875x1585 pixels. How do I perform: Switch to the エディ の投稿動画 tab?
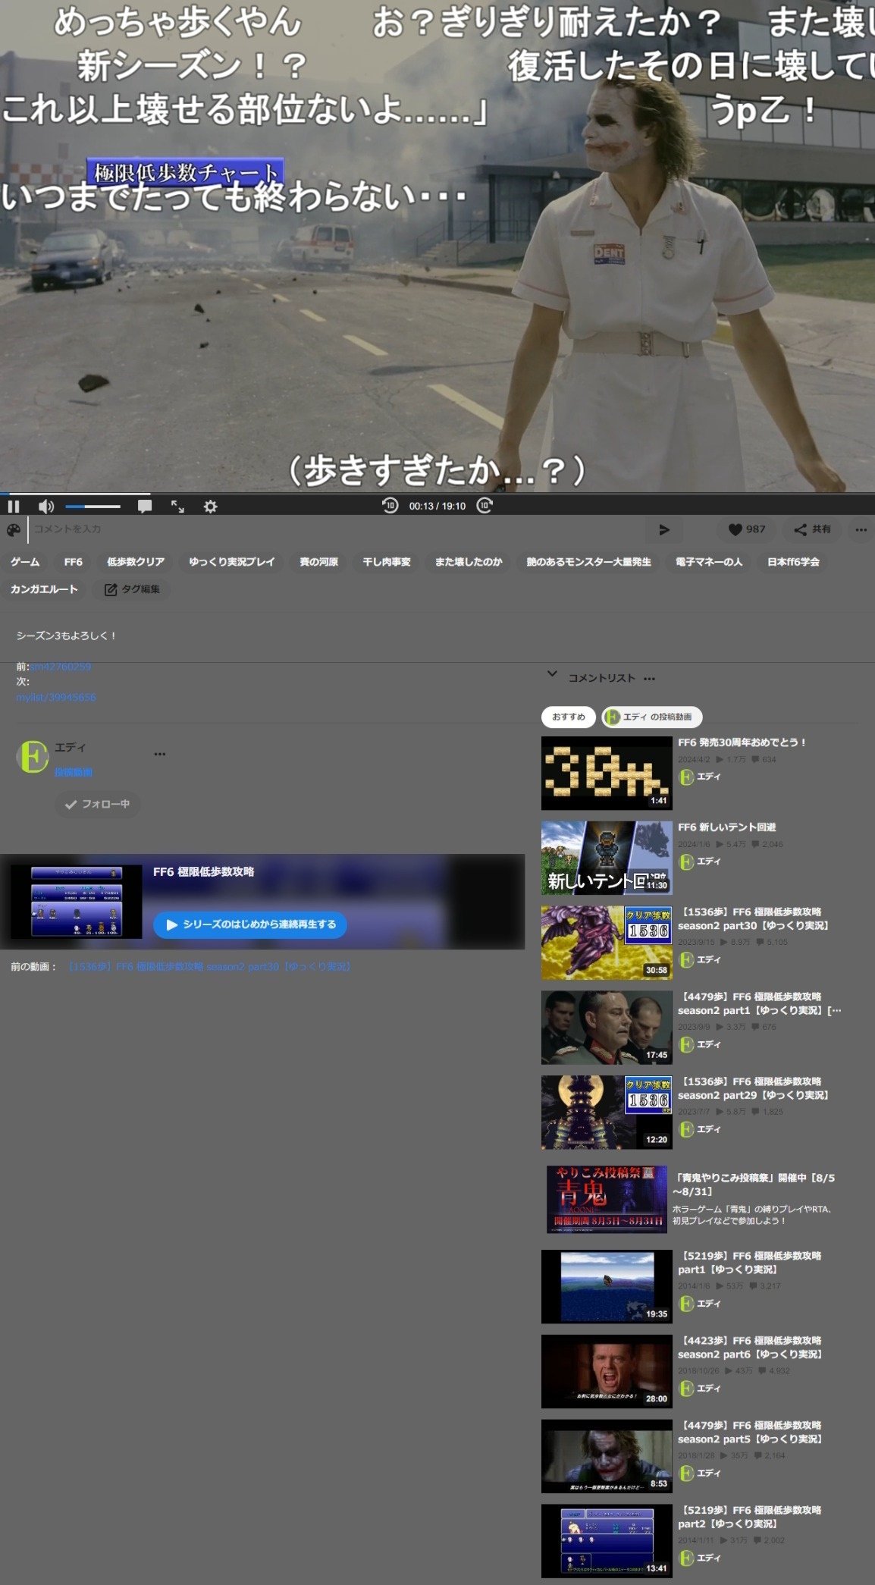tap(652, 717)
